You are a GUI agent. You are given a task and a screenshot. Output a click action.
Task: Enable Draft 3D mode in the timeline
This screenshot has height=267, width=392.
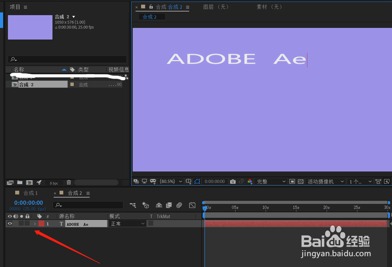click(x=145, y=205)
